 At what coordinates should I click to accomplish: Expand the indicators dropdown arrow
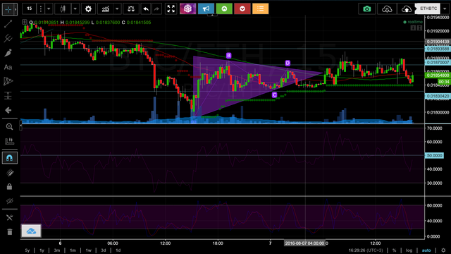pyautogui.click(x=117, y=9)
